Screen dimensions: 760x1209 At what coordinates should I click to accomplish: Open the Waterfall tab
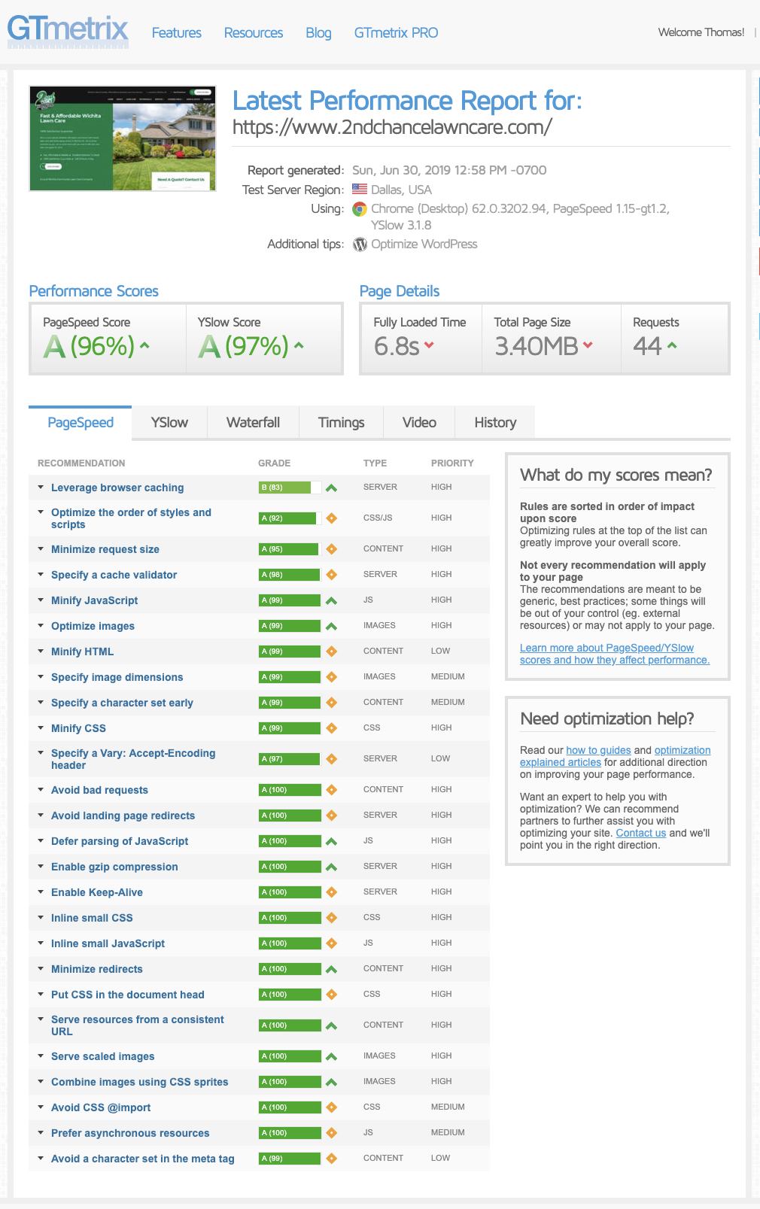click(253, 422)
